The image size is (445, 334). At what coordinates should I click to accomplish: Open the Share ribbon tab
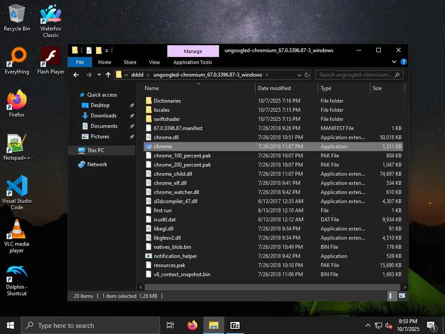coord(130,62)
